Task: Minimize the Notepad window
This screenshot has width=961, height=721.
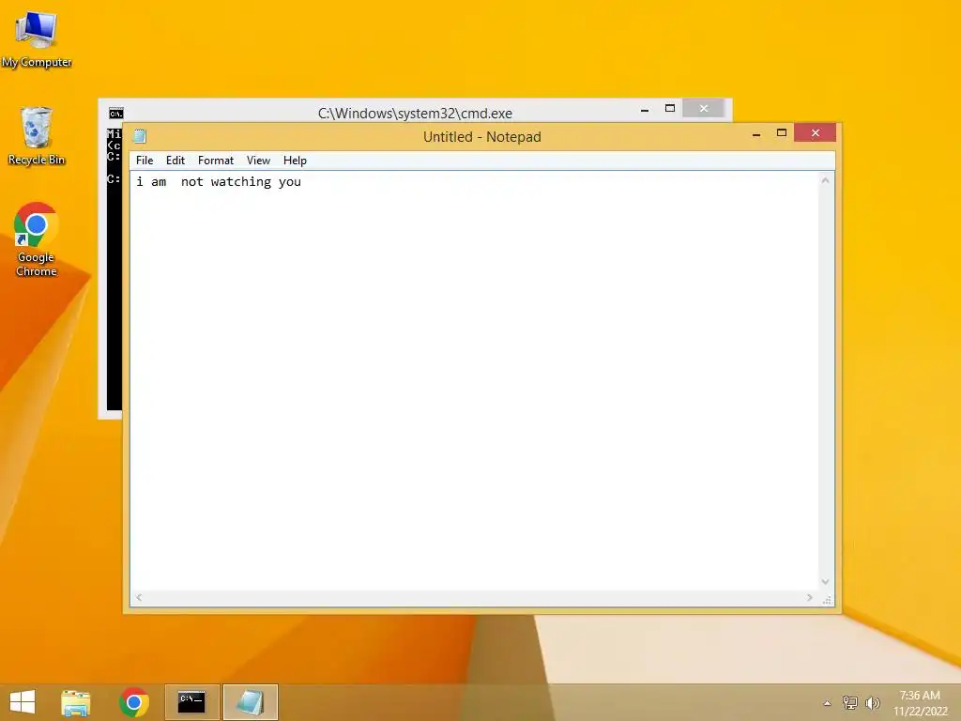Action: pyautogui.click(x=757, y=133)
